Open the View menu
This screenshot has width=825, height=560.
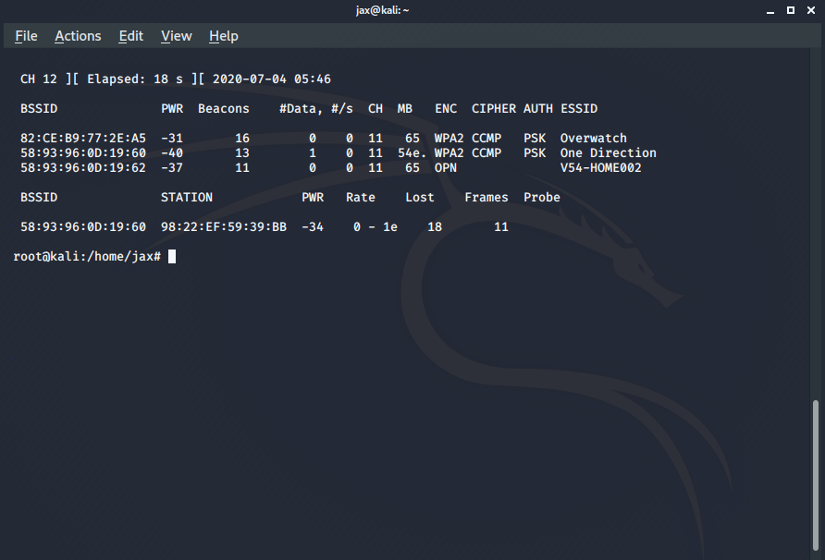tap(176, 36)
